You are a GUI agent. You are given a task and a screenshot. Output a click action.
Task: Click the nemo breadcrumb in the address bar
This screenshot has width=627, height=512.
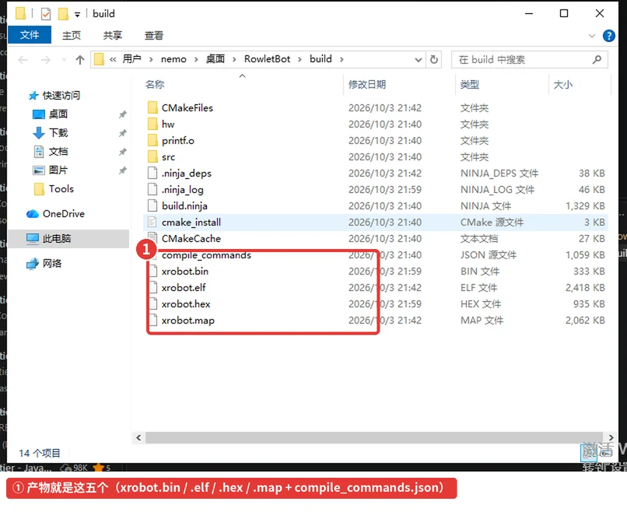[173, 59]
